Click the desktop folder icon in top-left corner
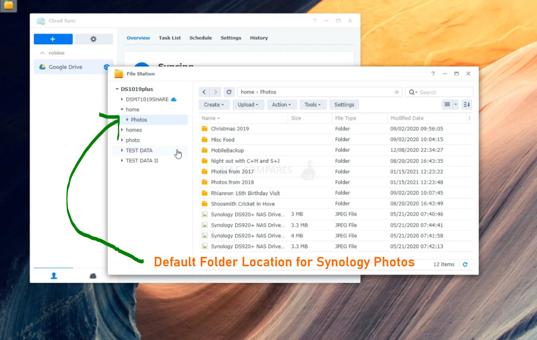This screenshot has width=537, height=340. pos(9,5)
